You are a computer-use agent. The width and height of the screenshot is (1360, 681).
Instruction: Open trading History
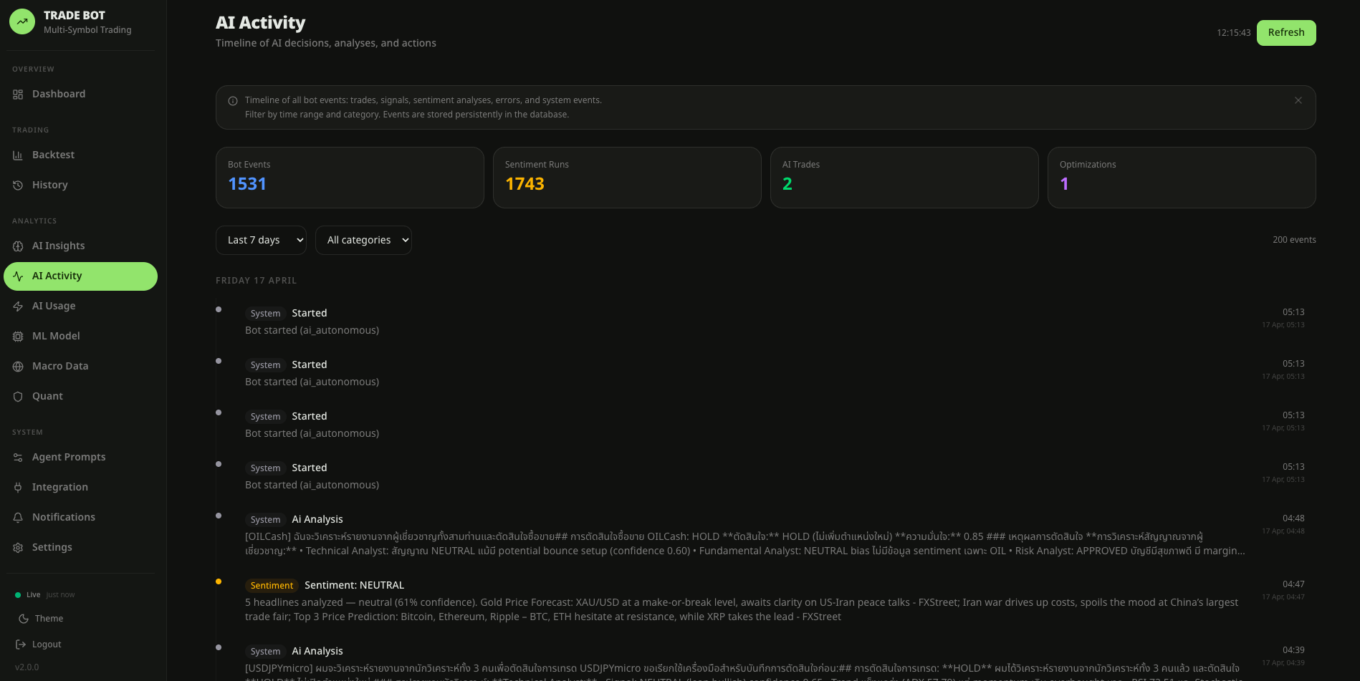point(80,185)
